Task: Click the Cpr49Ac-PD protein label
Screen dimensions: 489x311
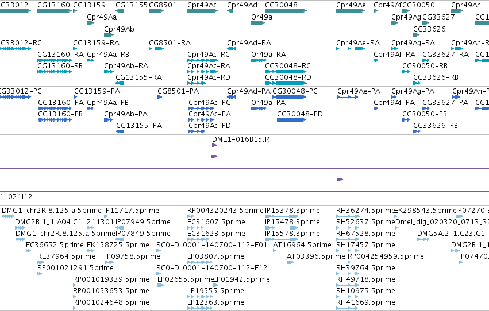Action: (x=210, y=126)
